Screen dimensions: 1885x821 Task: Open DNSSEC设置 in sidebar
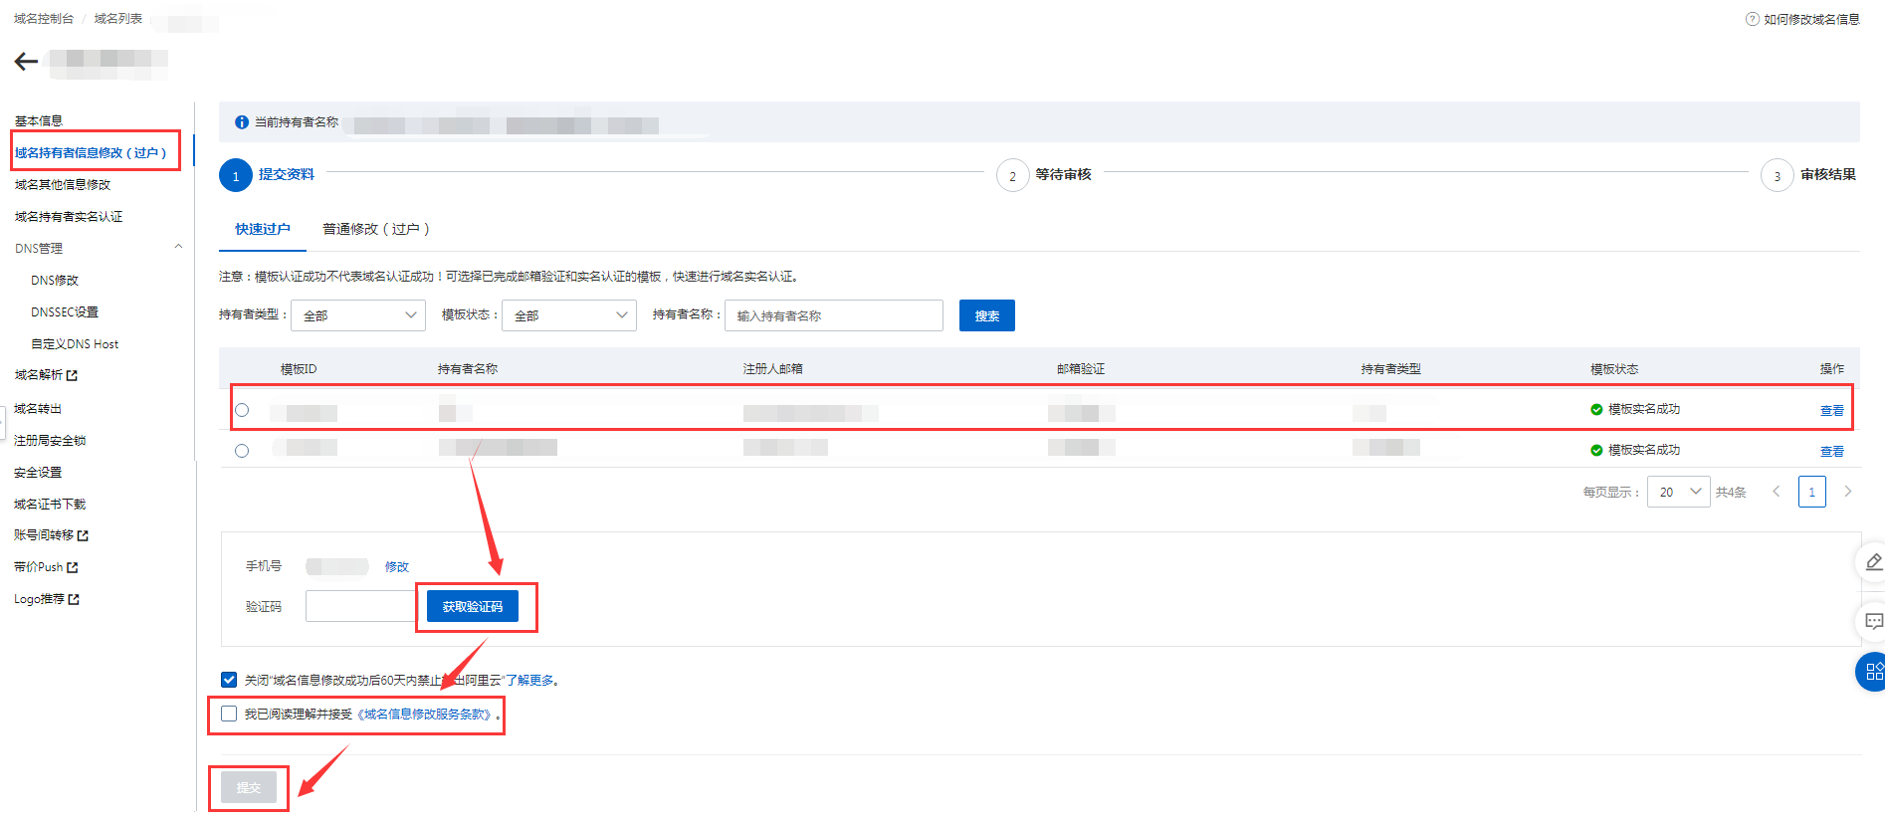pos(65,312)
